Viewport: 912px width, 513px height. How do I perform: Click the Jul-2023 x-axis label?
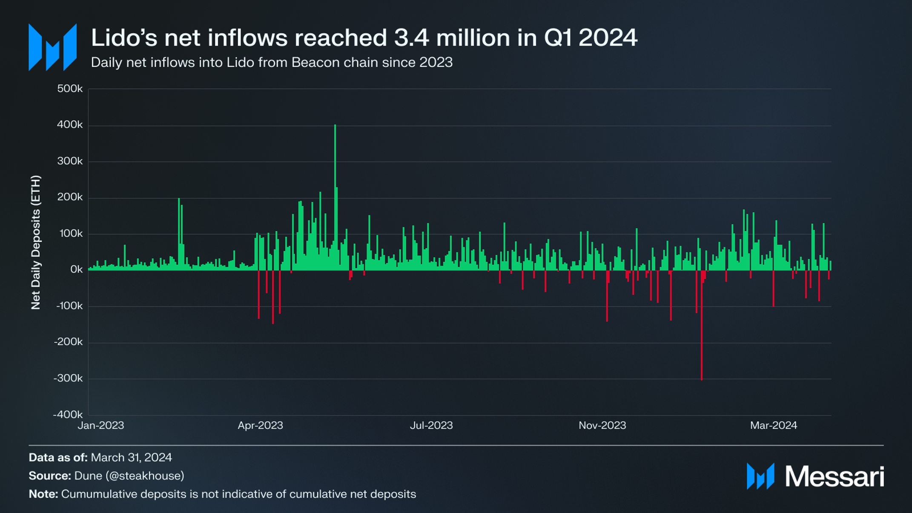click(431, 425)
